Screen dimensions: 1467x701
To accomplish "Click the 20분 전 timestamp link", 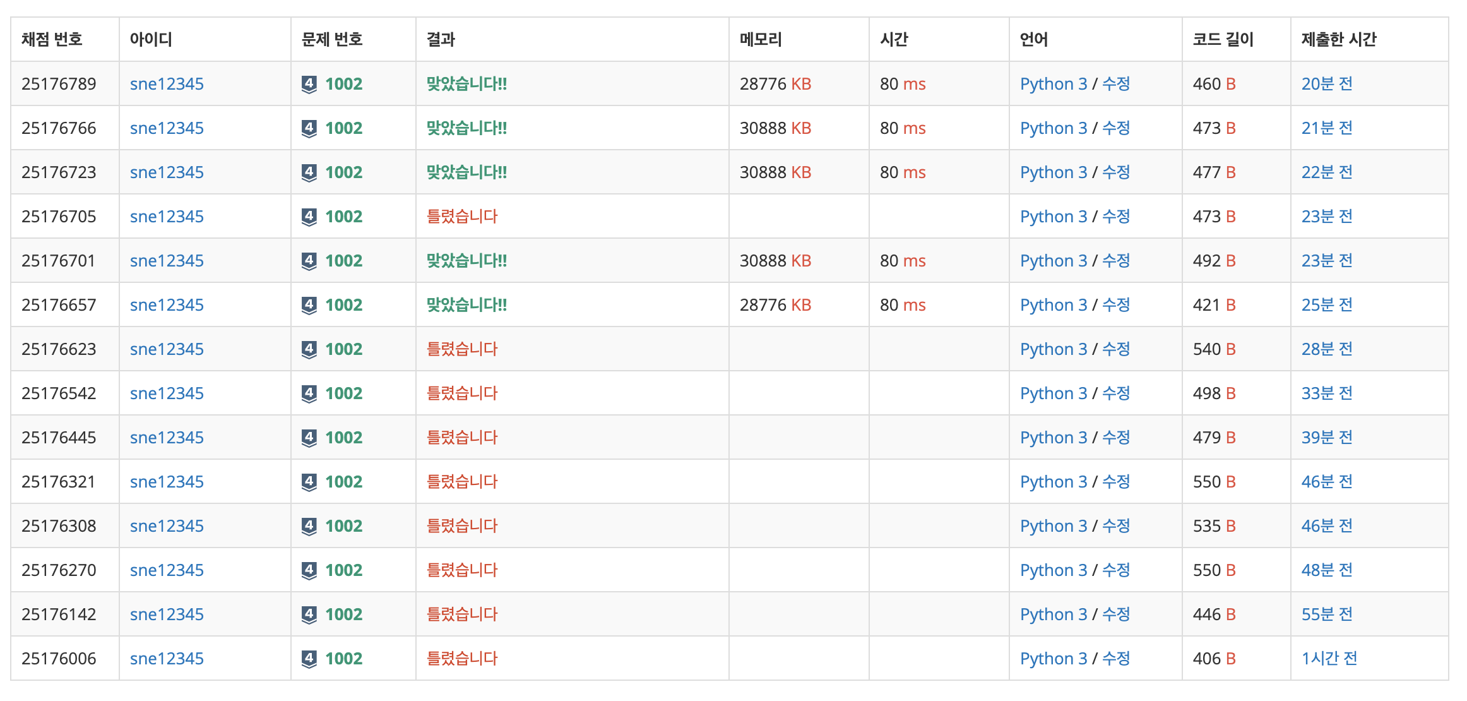I will tap(1327, 84).
